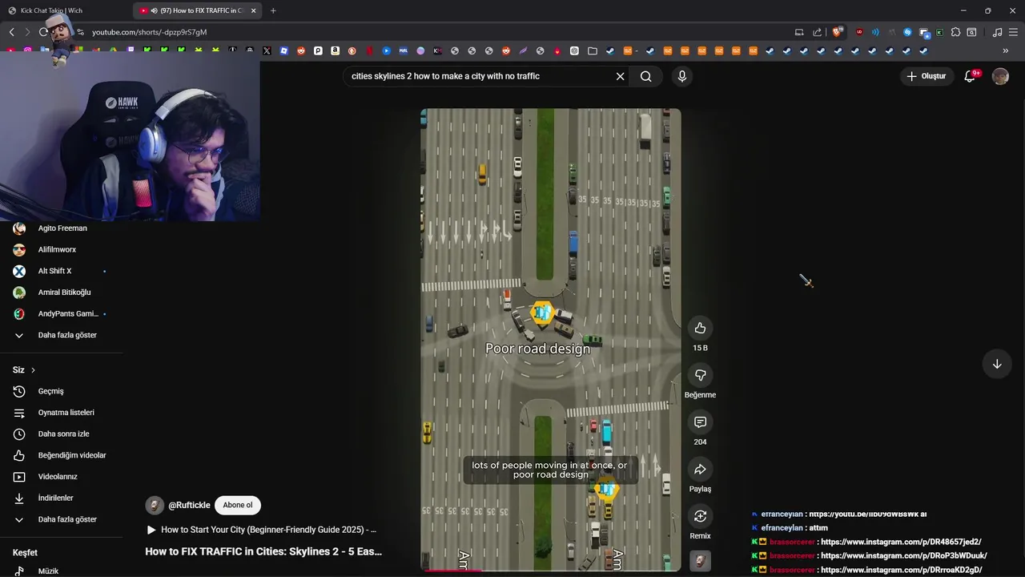Open the @Ruftickle channel link
The image size is (1025, 577).
pyautogui.click(x=189, y=505)
